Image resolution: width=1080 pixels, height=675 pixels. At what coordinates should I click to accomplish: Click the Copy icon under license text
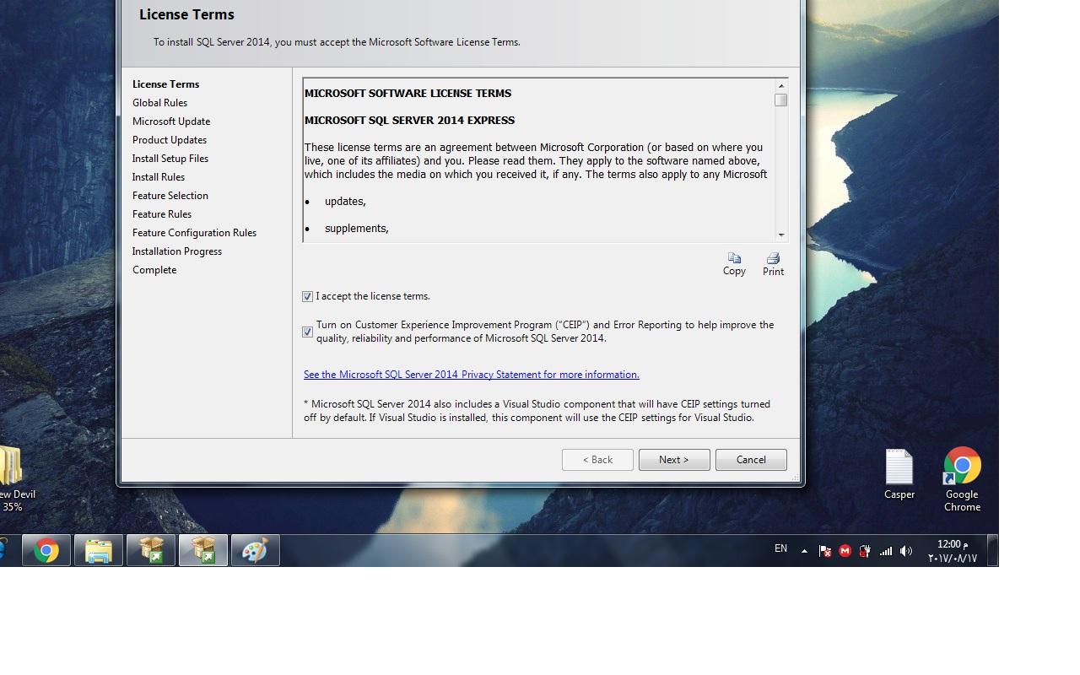click(x=734, y=264)
